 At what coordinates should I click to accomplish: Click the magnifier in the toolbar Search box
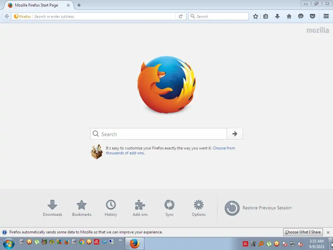pyautogui.click(x=193, y=16)
